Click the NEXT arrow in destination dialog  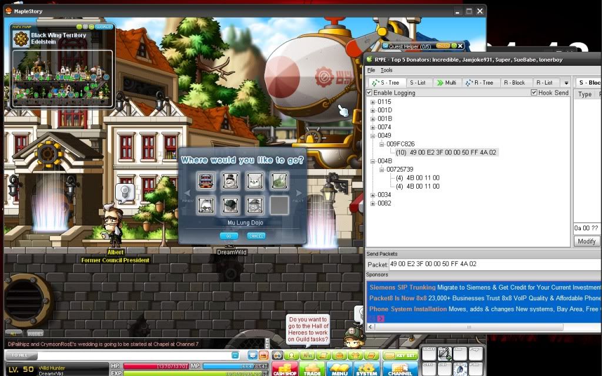(298, 194)
